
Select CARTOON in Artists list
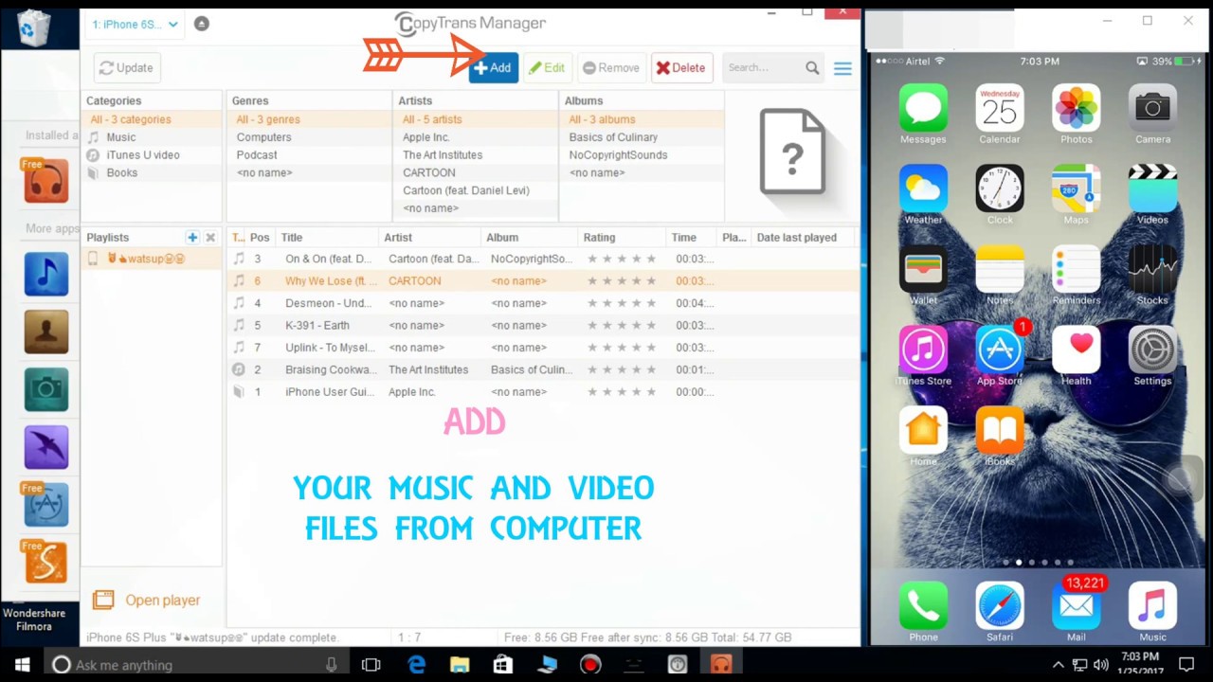click(x=428, y=173)
